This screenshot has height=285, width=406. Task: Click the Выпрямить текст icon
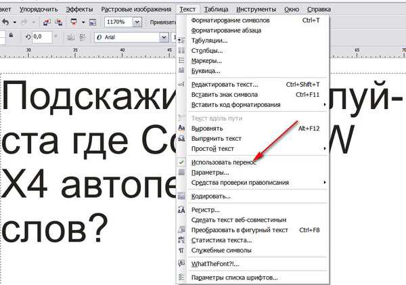181,138
